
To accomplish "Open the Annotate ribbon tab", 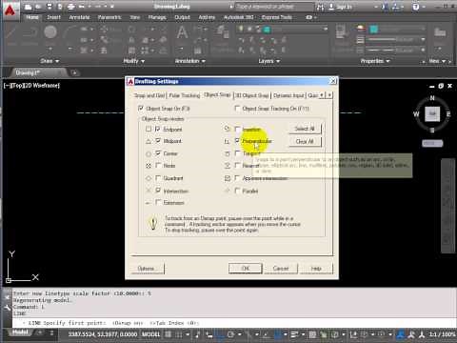I will click(79, 17).
